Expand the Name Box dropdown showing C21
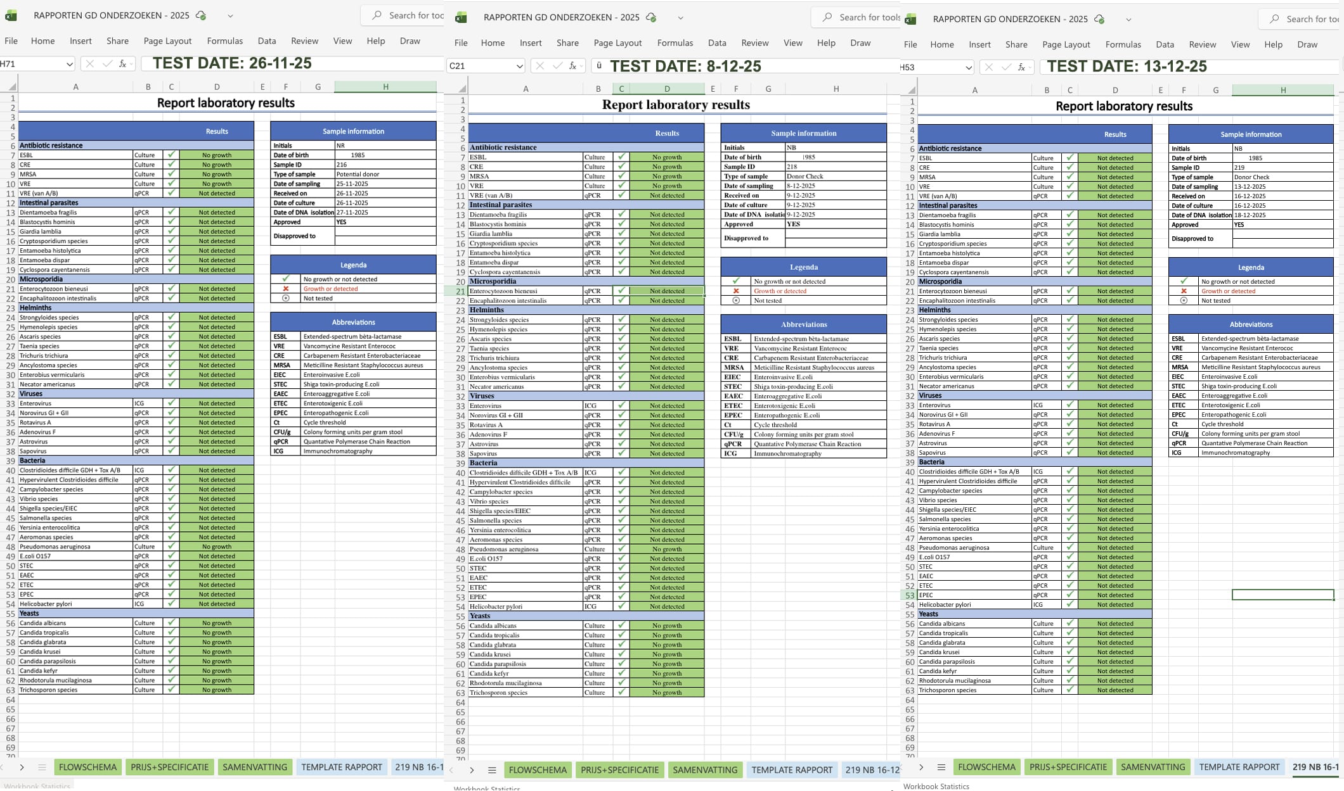This screenshot has width=1344, height=791. click(x=519, y=66)
